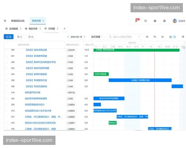The width and height of the screenshot is (186, 148).
Task: Click the 我的任务 view table icon
Action: [26, 29]
